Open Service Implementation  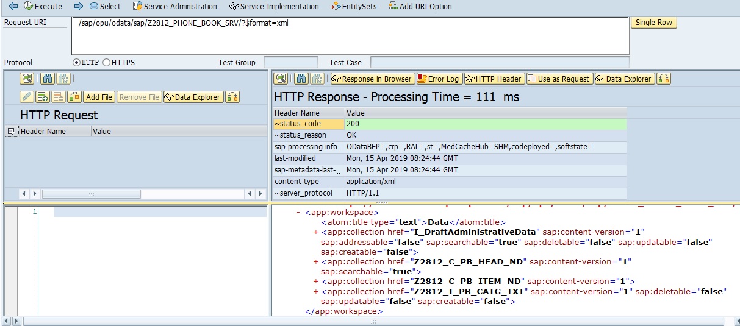coord(274,6)
